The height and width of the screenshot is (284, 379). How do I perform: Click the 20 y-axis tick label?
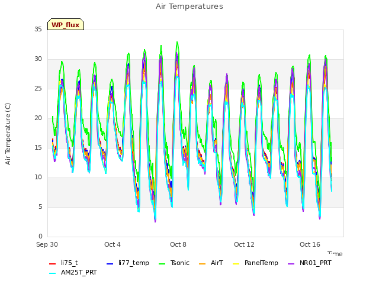38,118
